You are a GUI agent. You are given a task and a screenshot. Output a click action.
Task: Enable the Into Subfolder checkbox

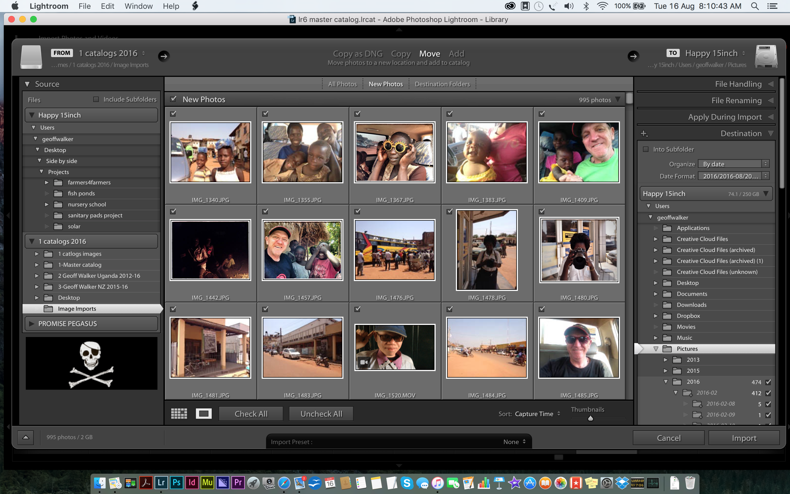coord(645,148)
